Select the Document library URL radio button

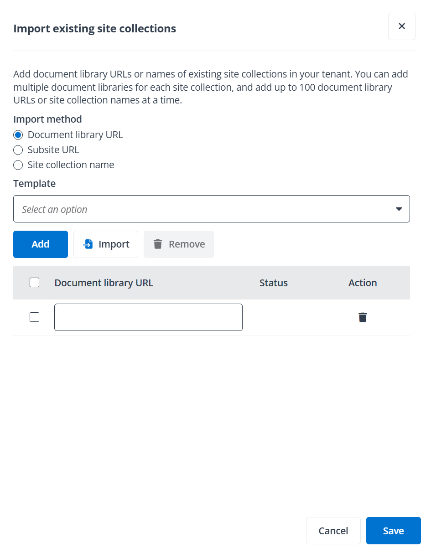click(x=18, y=135)
